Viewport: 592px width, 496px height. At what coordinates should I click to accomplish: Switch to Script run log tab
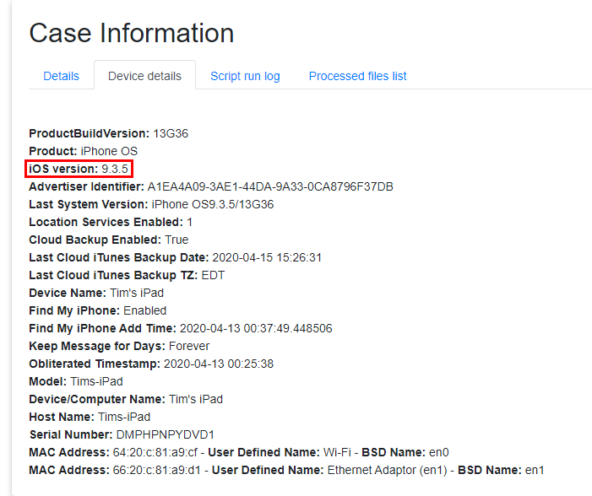click(245, 76)
